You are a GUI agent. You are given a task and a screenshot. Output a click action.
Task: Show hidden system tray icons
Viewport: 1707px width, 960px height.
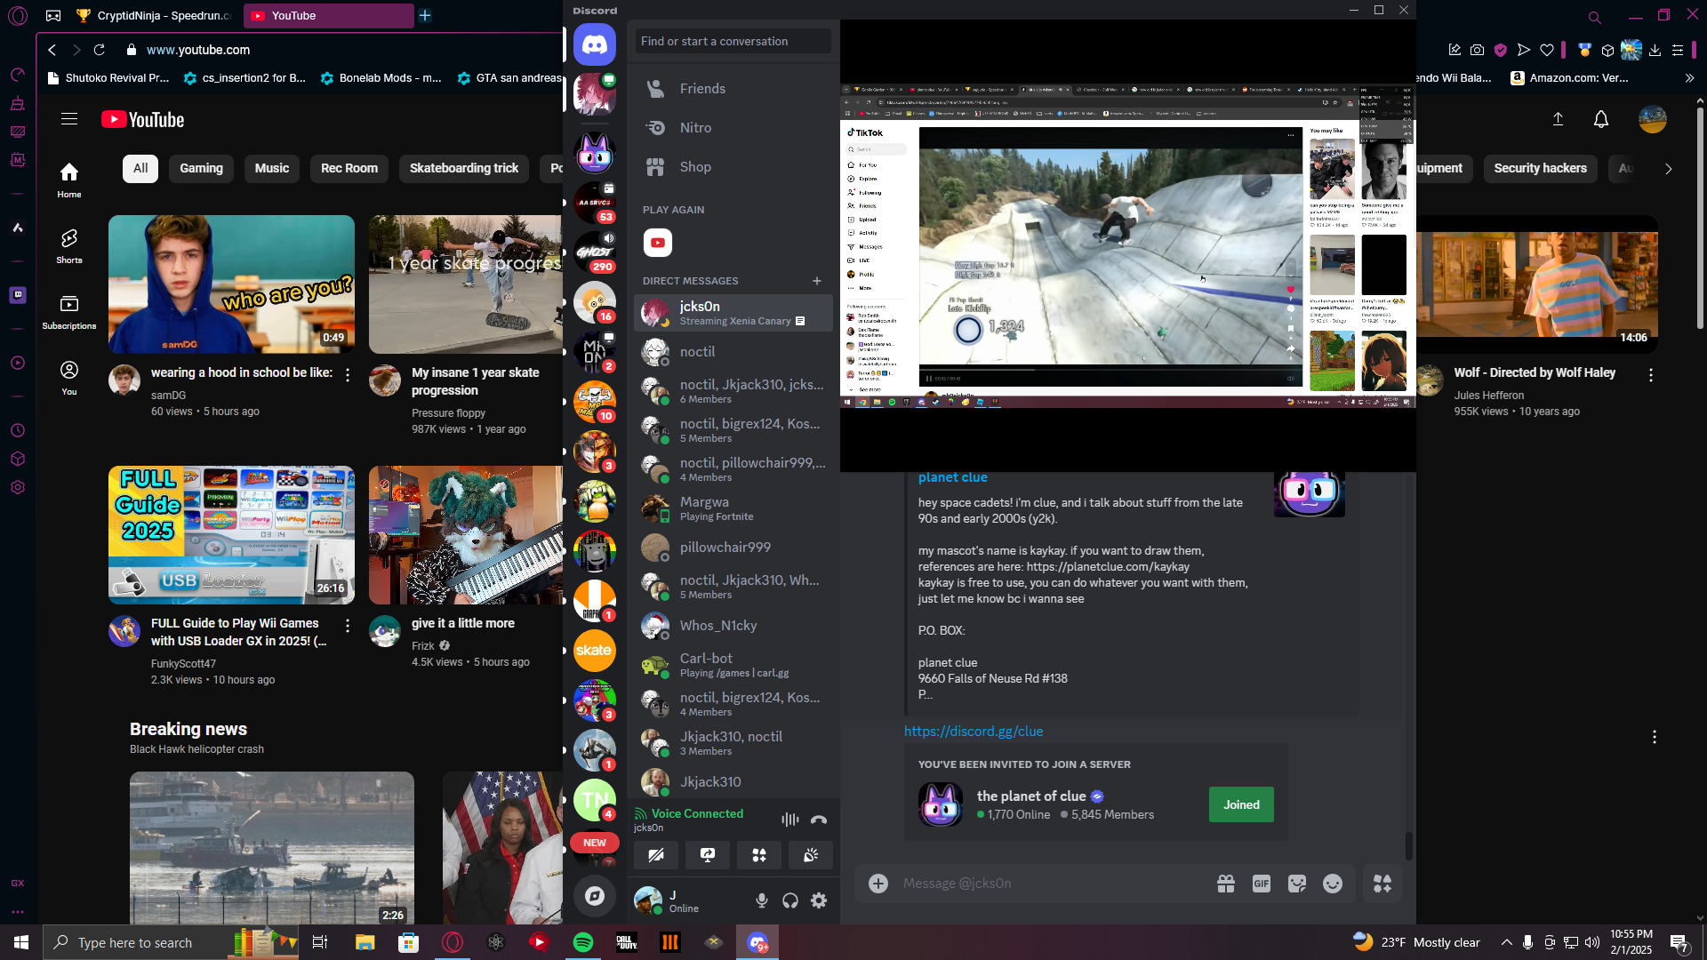coord(1506,942)
